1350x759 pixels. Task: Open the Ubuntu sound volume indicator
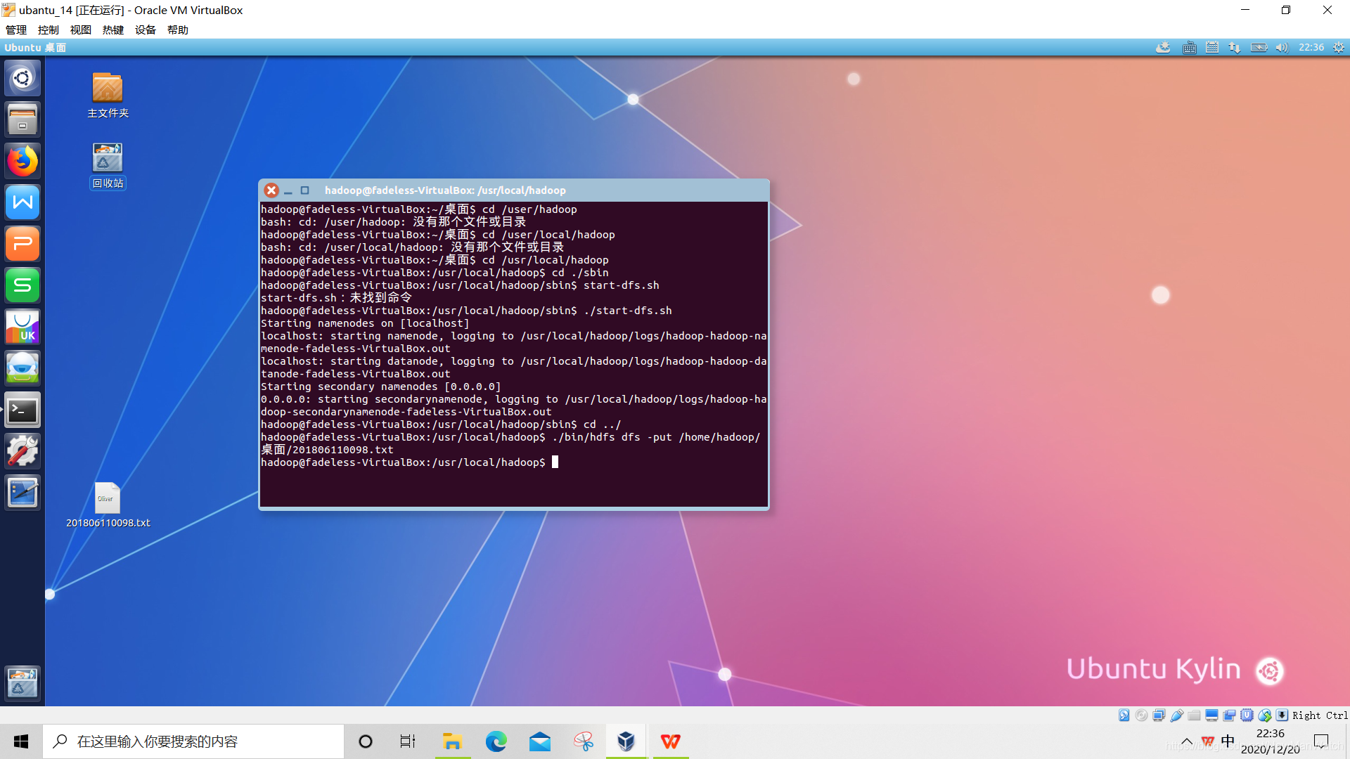pos(1282,48)
